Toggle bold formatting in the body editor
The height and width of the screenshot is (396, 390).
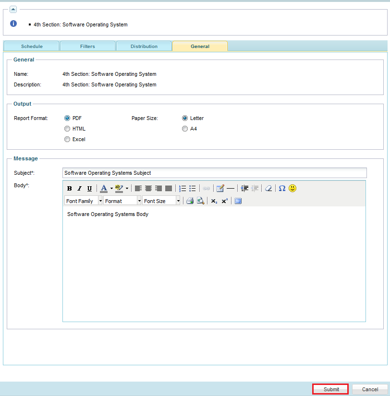click(x=70, y=189)
